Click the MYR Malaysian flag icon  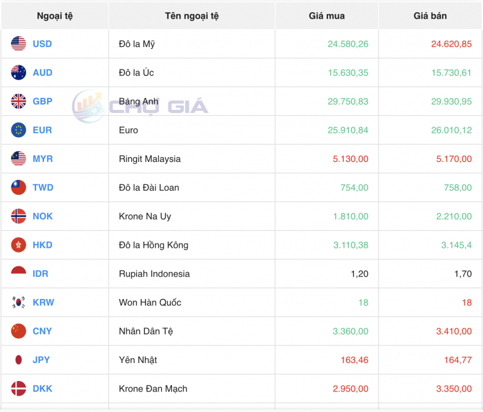18,159
